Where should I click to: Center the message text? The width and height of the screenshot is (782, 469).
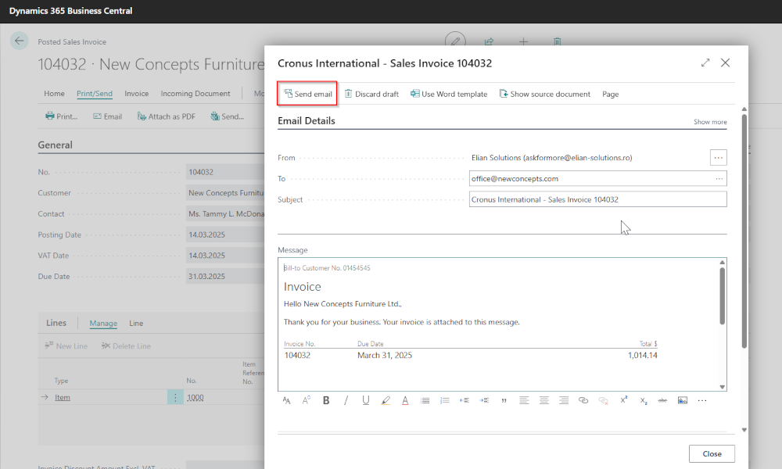click(x=543, y=400)
